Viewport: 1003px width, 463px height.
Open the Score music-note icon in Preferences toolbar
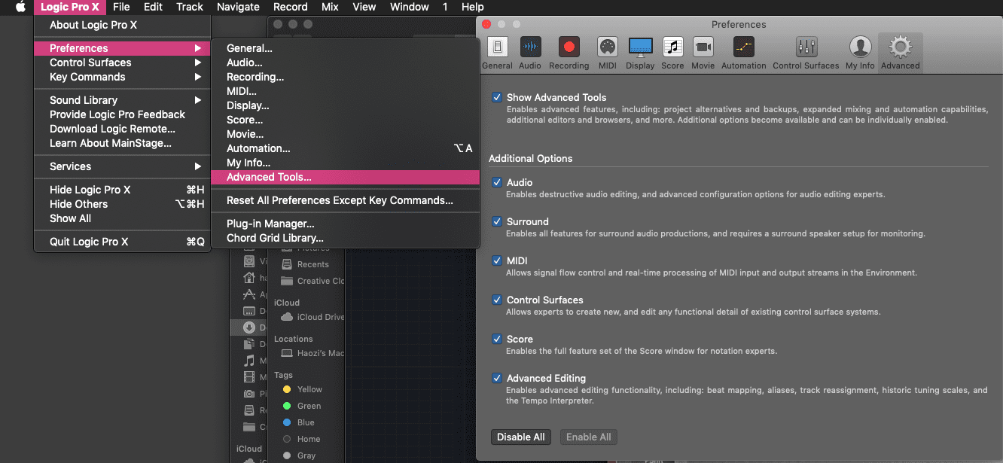tap(672, 47)
